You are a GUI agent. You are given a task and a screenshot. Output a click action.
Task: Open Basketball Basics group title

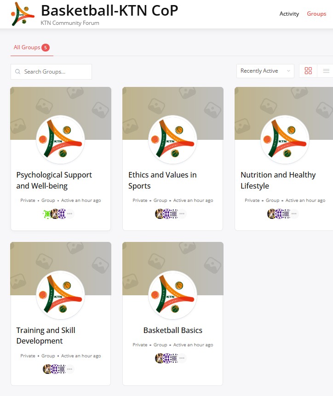click(172, 330)
